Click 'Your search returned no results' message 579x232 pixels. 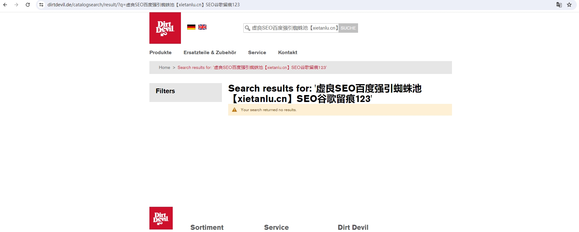coord(269,110)
